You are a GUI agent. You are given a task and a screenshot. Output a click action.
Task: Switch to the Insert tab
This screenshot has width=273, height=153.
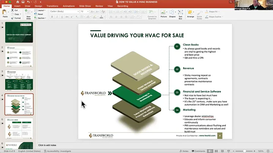point(17,6)
